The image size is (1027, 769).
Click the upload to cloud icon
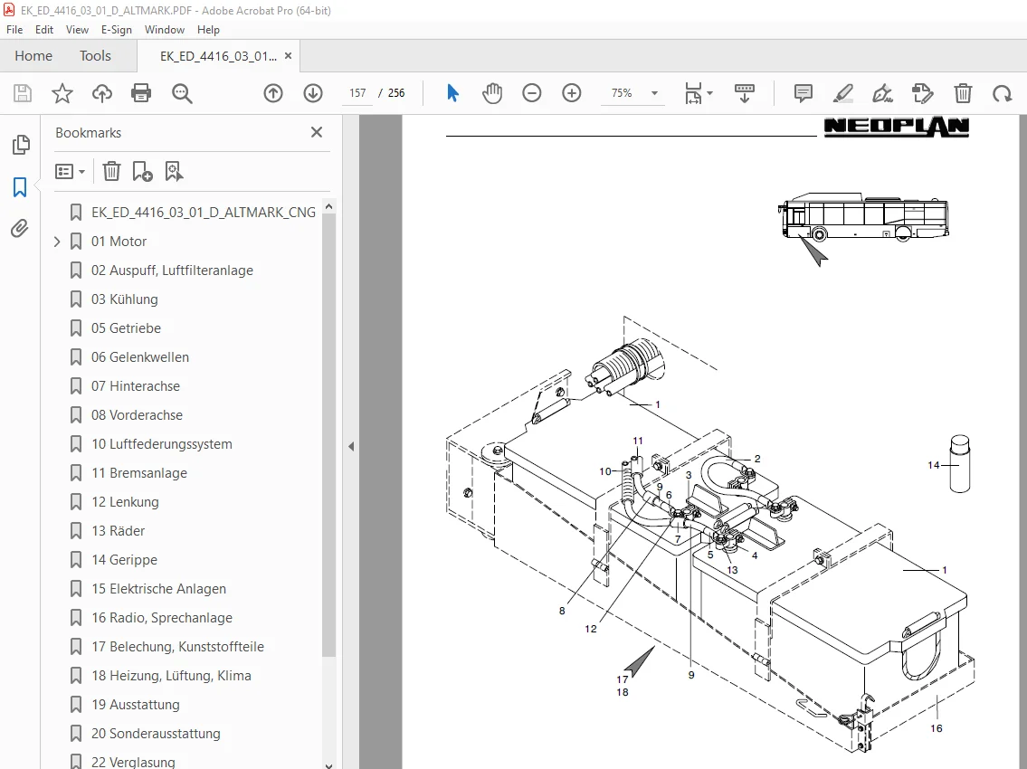click(101, 93)
